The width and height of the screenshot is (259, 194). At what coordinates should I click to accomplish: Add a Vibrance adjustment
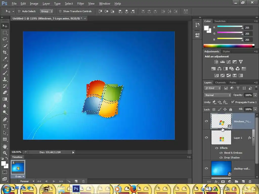tap(241, 62)
